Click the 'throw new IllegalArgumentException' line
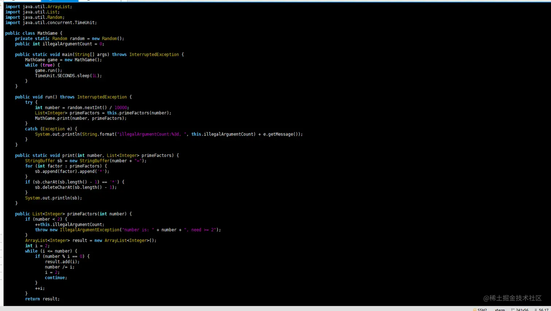 (128, 230)
